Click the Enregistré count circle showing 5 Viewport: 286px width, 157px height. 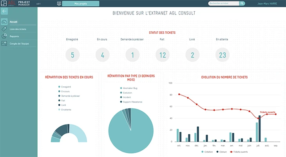[x=72, y=55]
